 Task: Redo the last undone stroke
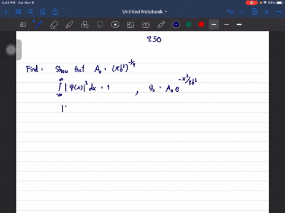(x=242, y=12)
